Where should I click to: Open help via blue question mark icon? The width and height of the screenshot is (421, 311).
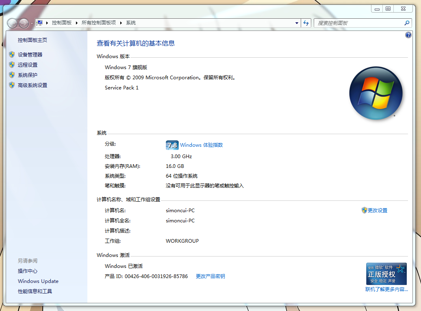pyautogui.click(x=408, y=35)
